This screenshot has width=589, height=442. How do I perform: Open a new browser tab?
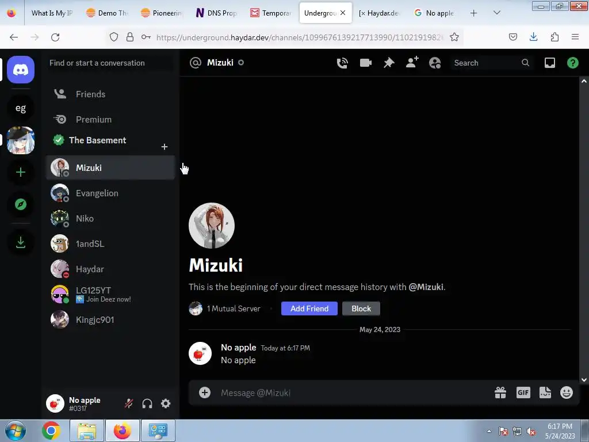click(x=474, y=13)
